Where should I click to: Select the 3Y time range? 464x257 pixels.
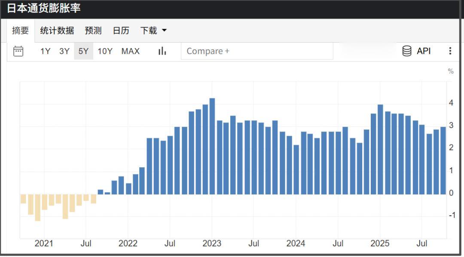tap(64, 51)
